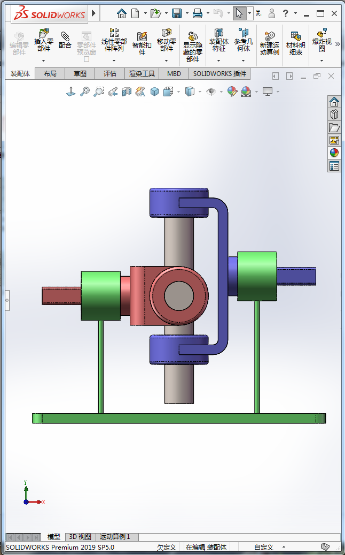Open a file using the Open folder icon
Image resolution: width=345 pixels, height=555 pixels.
pos(155,14)
